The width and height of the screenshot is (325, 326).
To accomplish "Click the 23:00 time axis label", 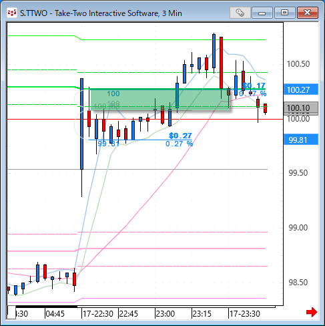I will 166,314.
